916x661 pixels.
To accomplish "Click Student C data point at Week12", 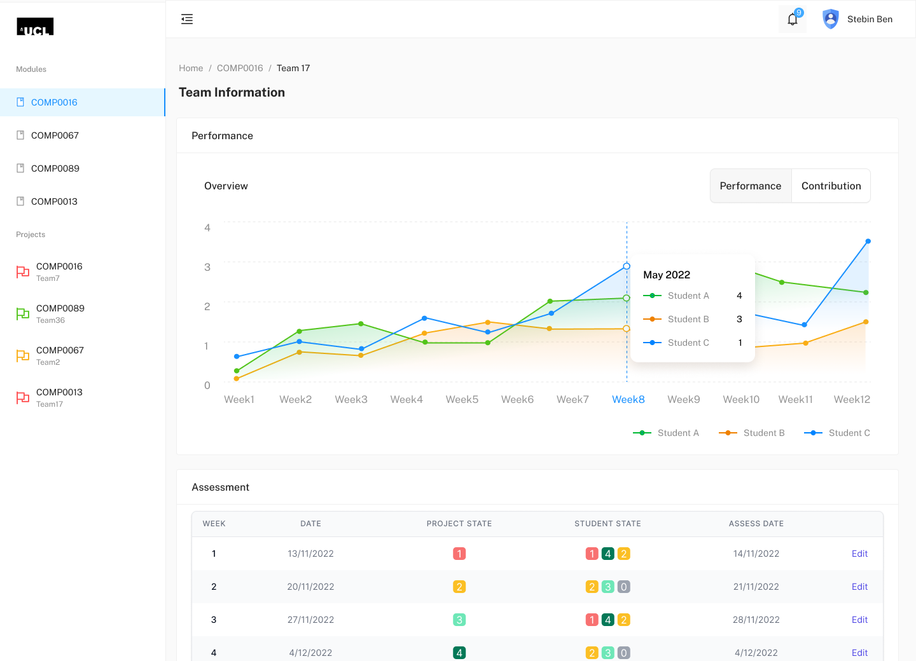I will [x=868, y=242].
